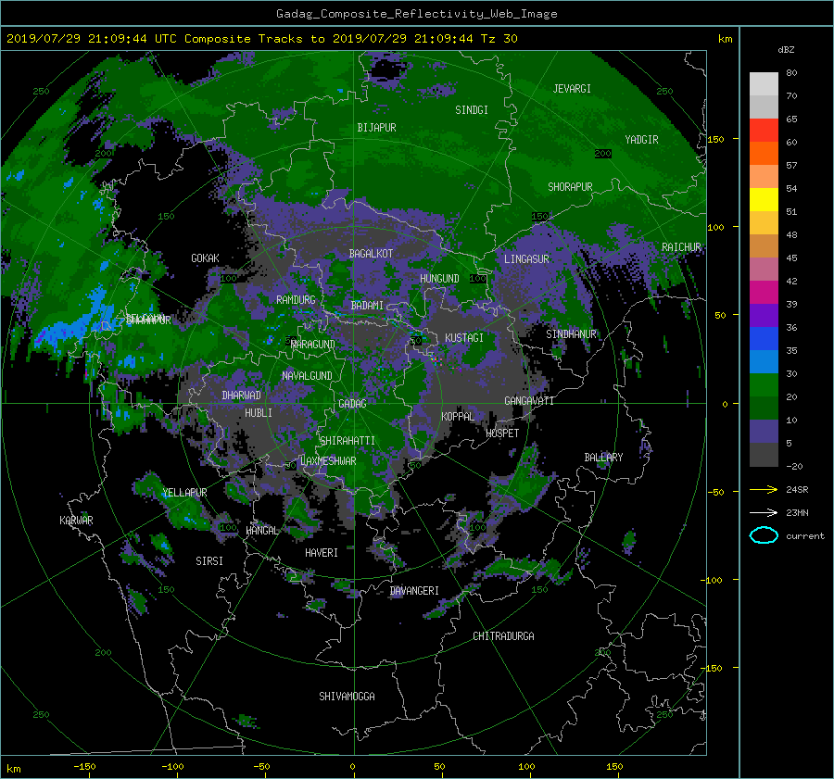Click the BADAMI city label
Screen dimensions: 834x779
[x=367, y=306]
